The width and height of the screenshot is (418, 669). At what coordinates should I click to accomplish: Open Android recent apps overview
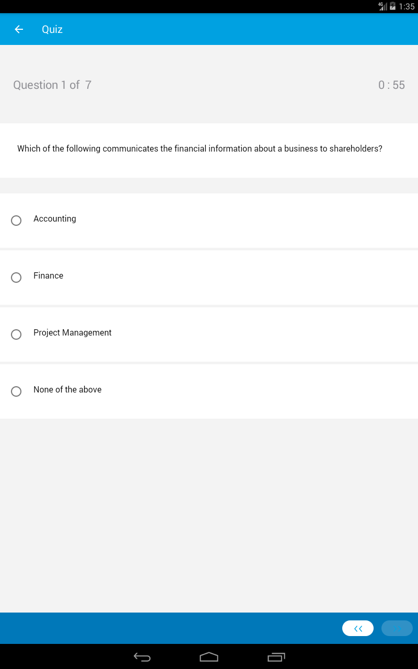[276, 657]
